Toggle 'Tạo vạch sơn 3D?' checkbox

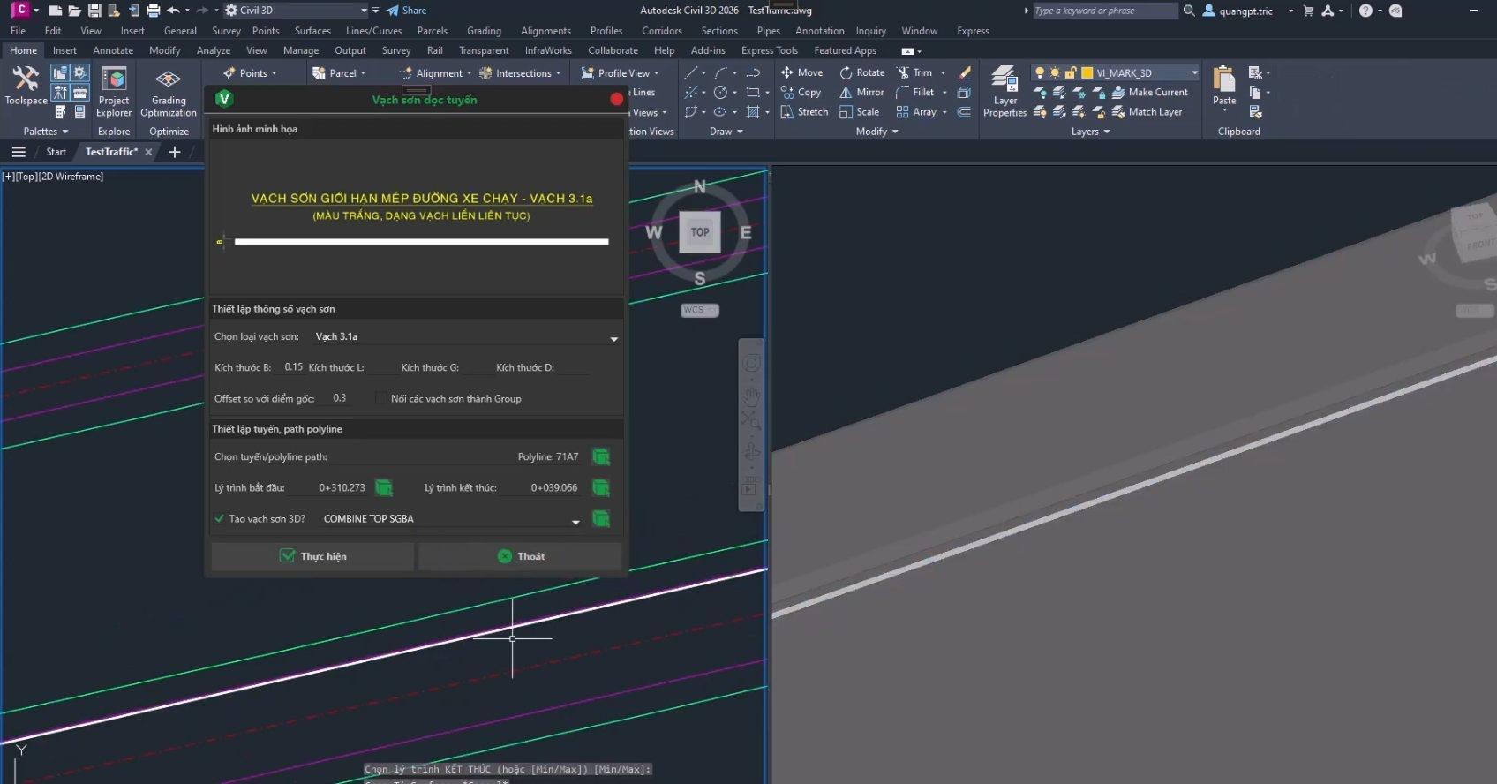pos(219,518)
